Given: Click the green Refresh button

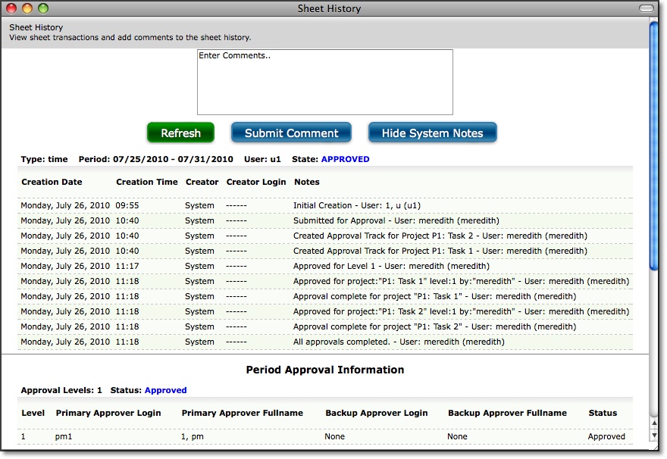Looking at the screenshot, I should click(180, 133).
